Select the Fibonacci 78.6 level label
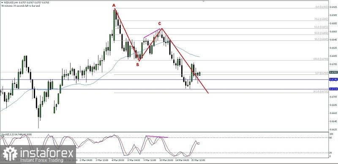Screen dimensions: 338x164 [x=322, y=19]
